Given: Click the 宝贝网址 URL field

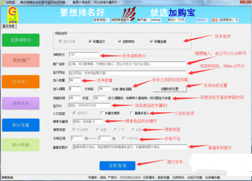Looking at the screenshot, I should pyautogui.click(x=127, y=73).
